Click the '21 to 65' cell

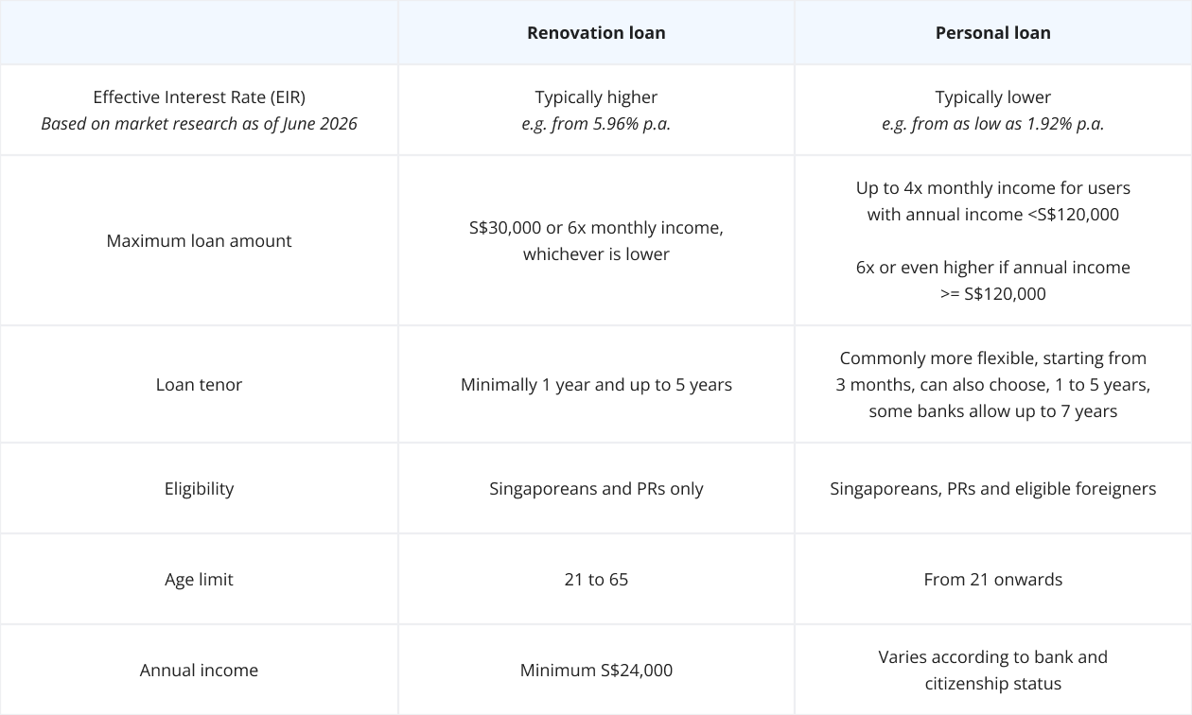tap(596, 579)
